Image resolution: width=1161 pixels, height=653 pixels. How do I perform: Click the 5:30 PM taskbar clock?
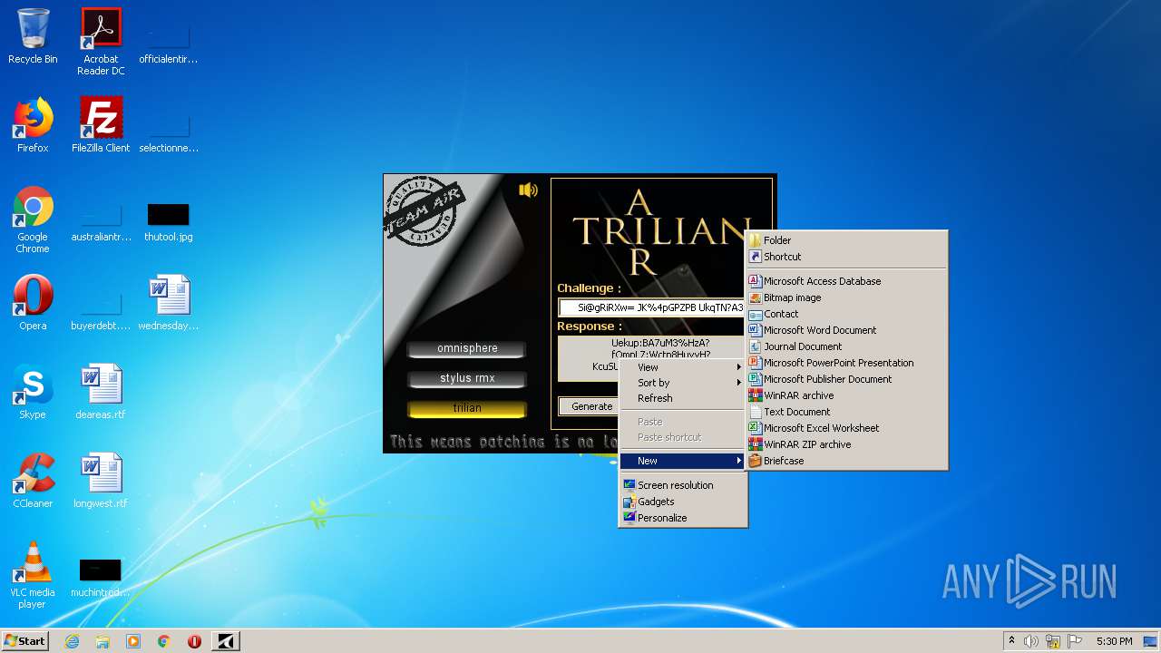tap(1114, 641)
